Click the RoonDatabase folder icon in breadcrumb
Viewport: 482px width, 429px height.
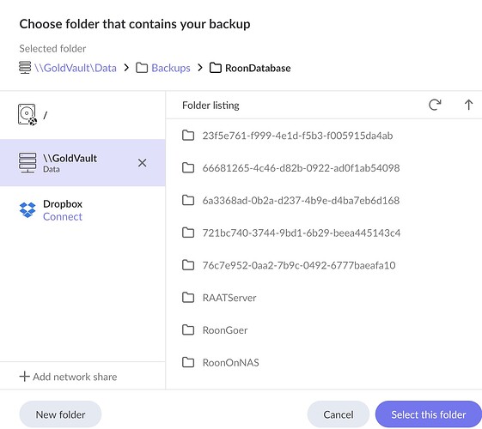pyautogui.click(x=215, y=68)
